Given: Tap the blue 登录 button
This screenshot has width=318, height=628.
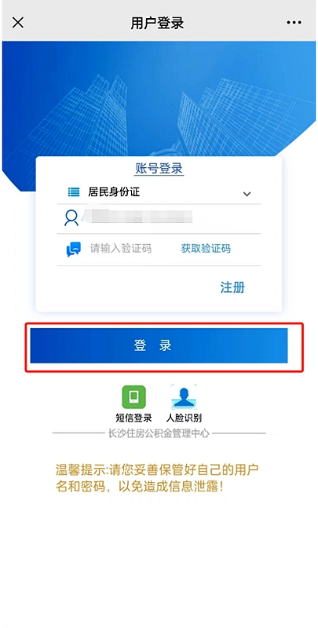Looking at the screenshot, I should [x=159, y=345].
